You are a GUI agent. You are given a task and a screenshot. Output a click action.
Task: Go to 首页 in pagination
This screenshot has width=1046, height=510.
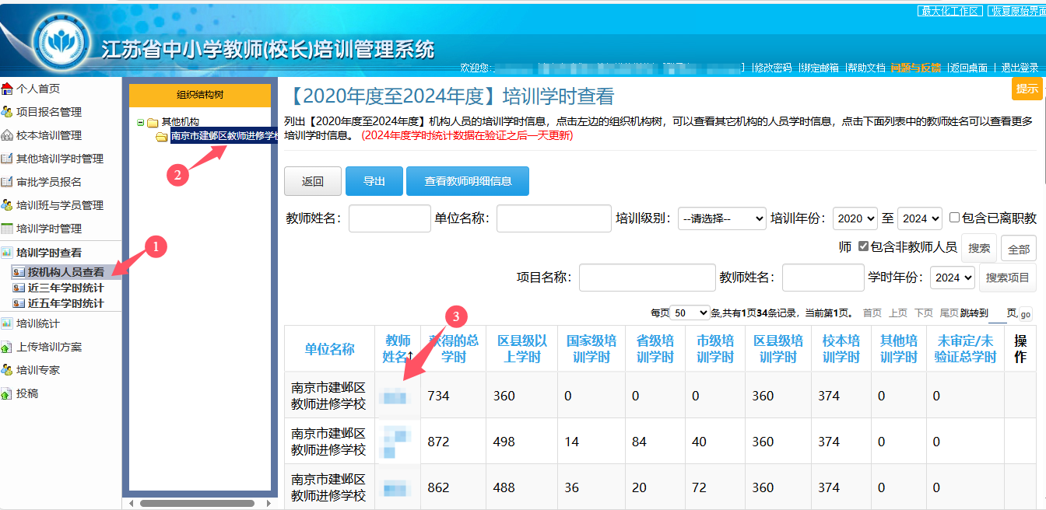pos(872,313)
